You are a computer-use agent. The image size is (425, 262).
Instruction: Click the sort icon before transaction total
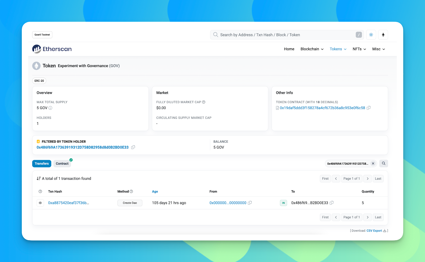(39, 178)
